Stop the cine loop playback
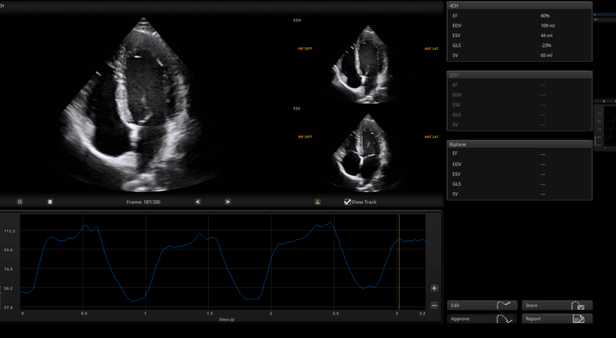 [50, 202]
